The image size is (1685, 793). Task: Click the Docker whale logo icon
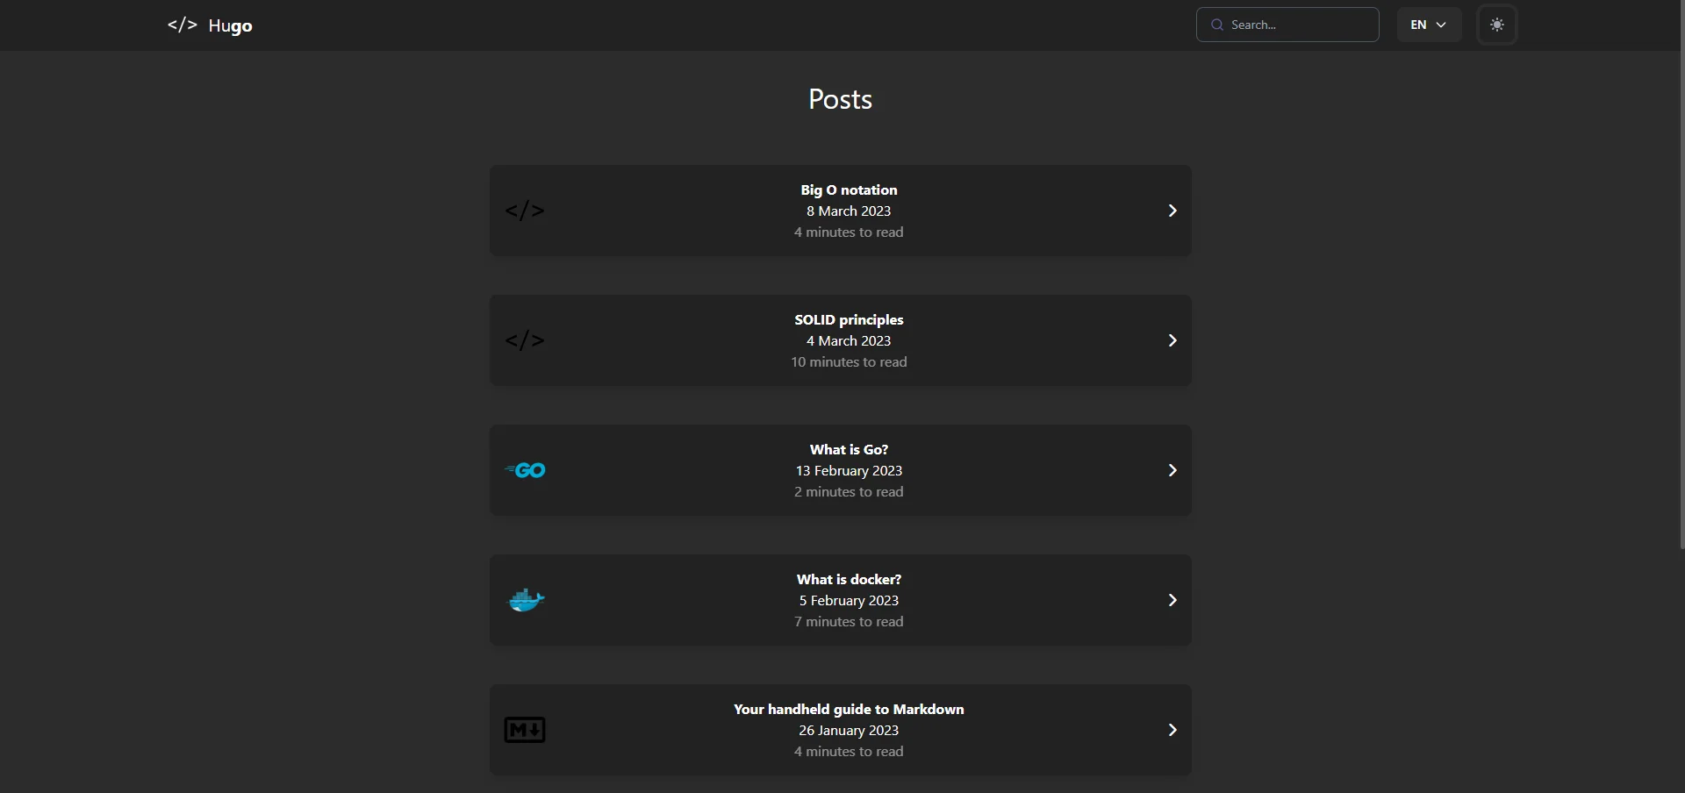[527, 601]
